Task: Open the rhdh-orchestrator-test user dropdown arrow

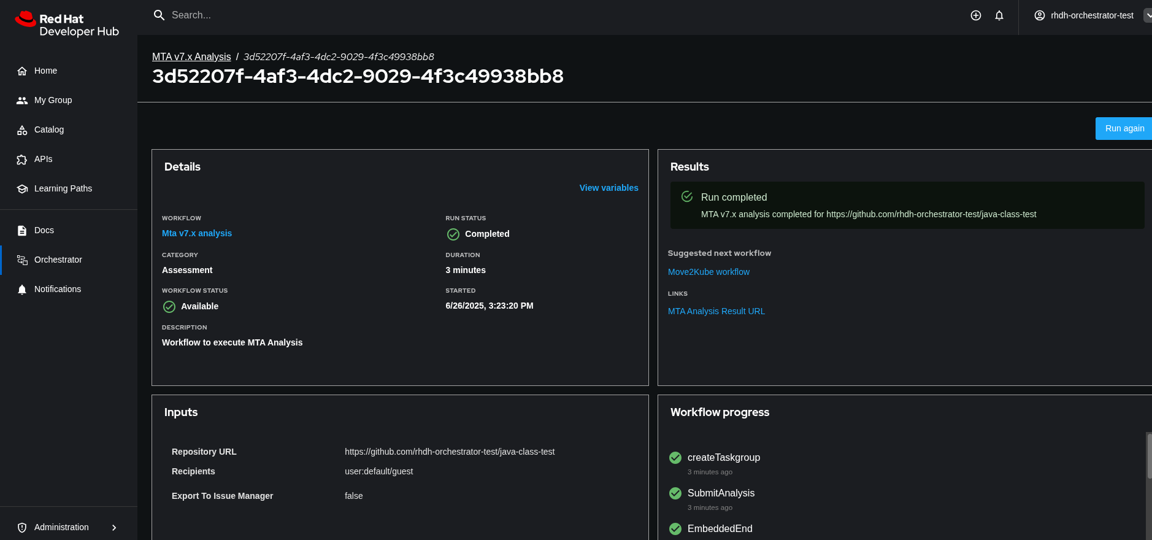Action: (x=1147, y=15)
